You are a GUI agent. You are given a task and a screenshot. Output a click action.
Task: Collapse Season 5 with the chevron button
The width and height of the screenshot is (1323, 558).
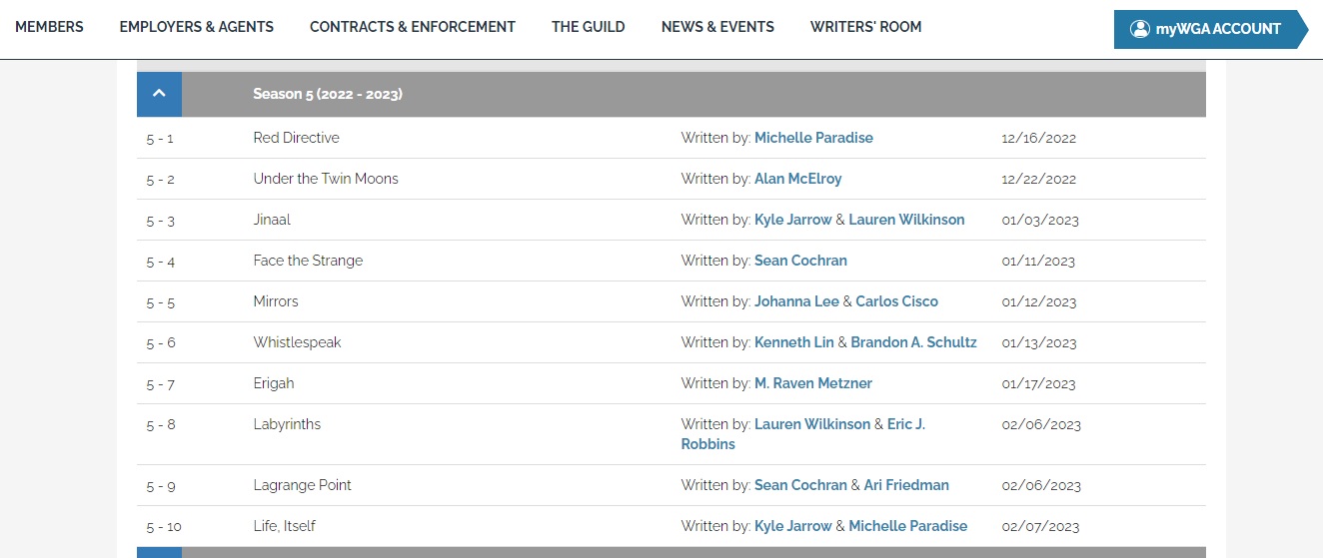tap(159, 94)
